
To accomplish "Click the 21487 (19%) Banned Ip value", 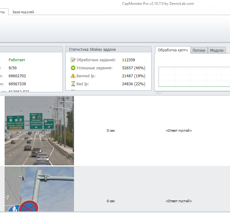I will click(x=133, y=76).
